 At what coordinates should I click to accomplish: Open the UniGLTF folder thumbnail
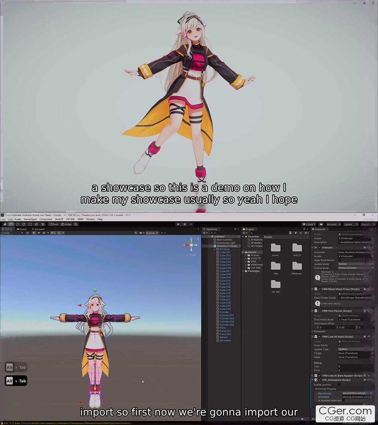point(297,249)
